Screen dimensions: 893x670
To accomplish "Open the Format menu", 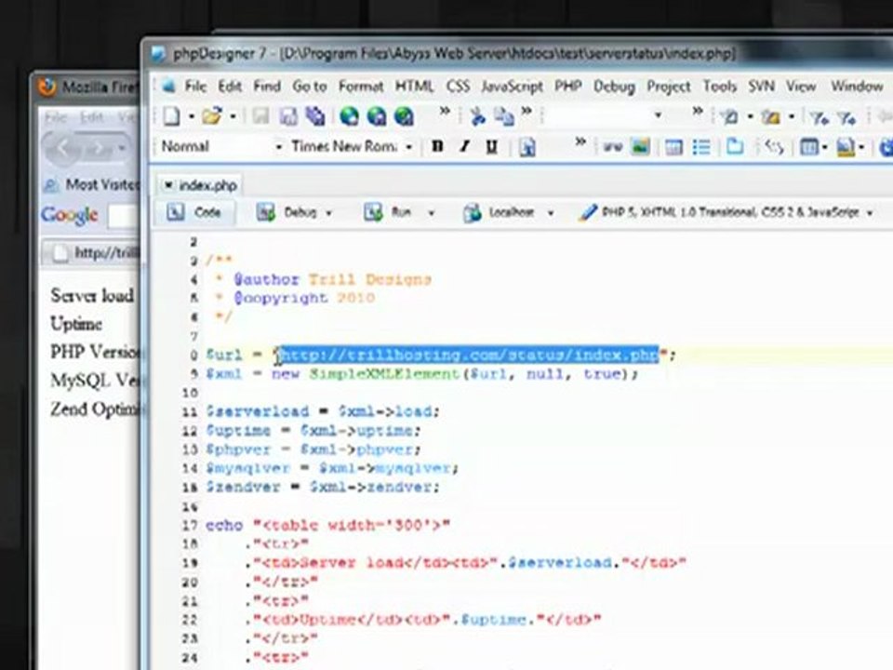I will 361,87.
